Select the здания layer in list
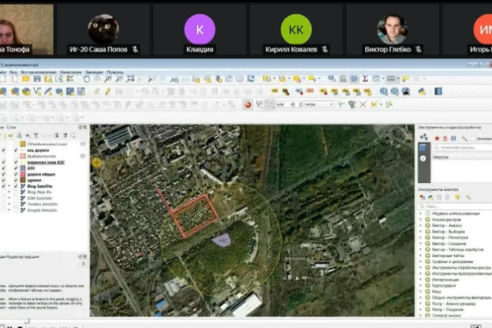Screen dimensions: 492x328 point(35,179)
